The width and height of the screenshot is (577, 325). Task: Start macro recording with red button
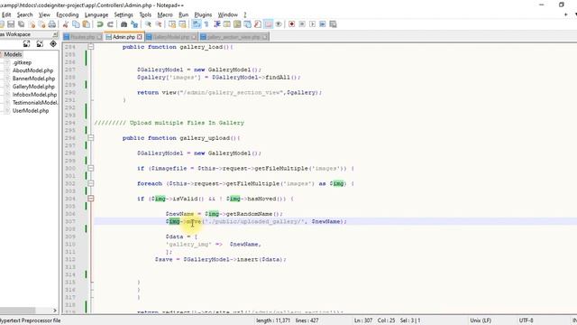[x=291, y=24]
